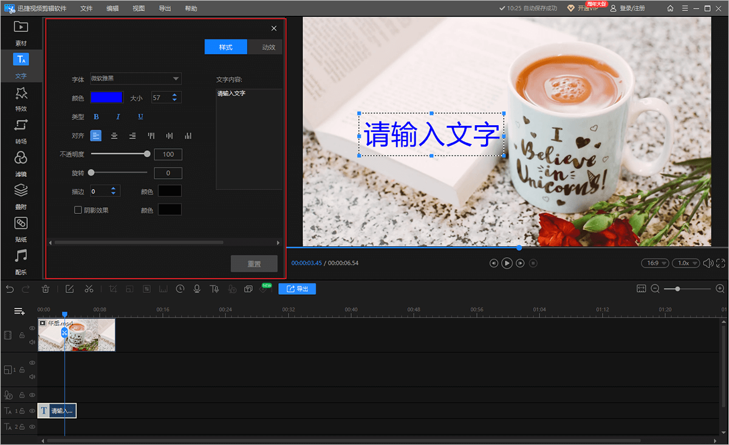Screen dimensions: 729x445
Task: Add a new track with list-plus icon
Action: (x=19, y=311)
